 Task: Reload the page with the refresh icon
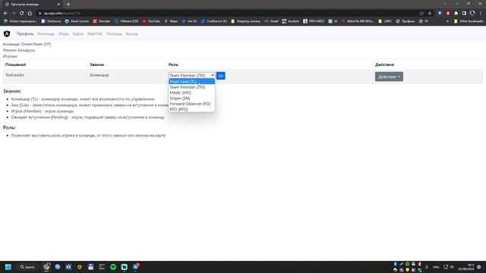pyautogui.click(x=22, y=14)
